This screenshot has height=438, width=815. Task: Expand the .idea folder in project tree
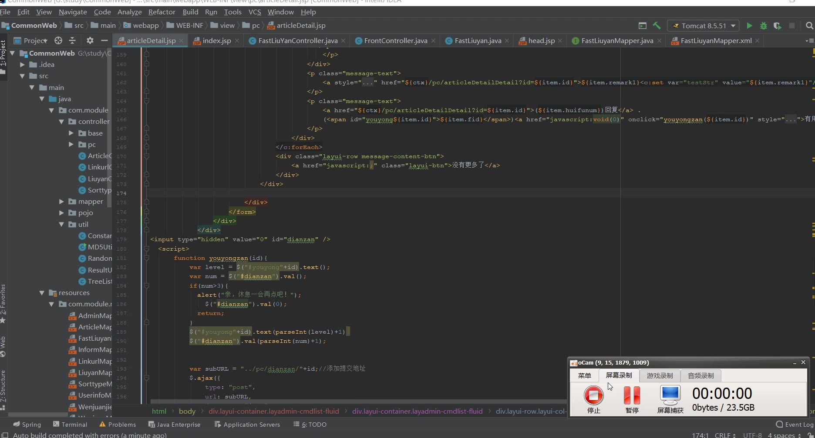(x=22, y=65)
